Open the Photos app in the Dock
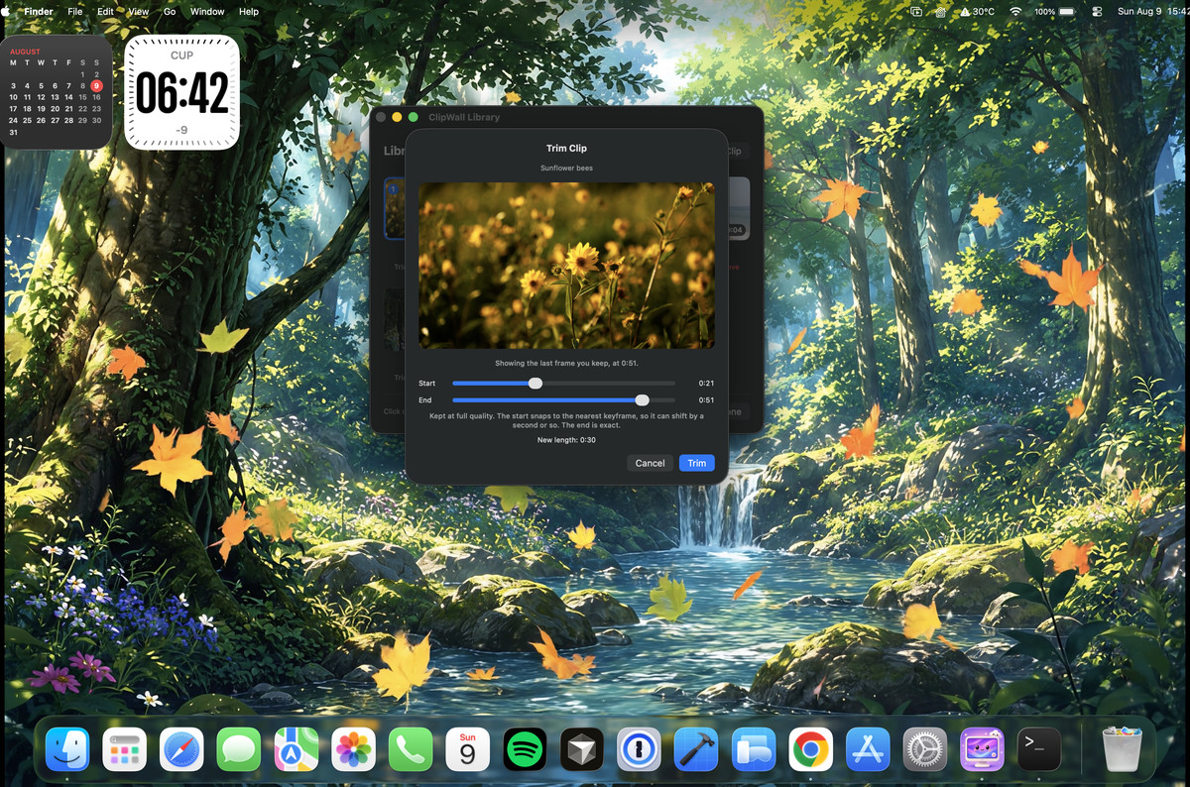 pyautogui.click(x=353, y=749)
